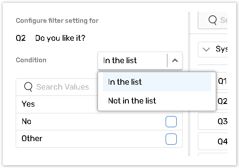The width and height of the screenshot is (239, 168).
Task: Click the magnifier icon in the top-right search box
Action: (213, 20)
